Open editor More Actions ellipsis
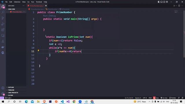The height and width of the screenshot is (104, 185). click(182, 6)
